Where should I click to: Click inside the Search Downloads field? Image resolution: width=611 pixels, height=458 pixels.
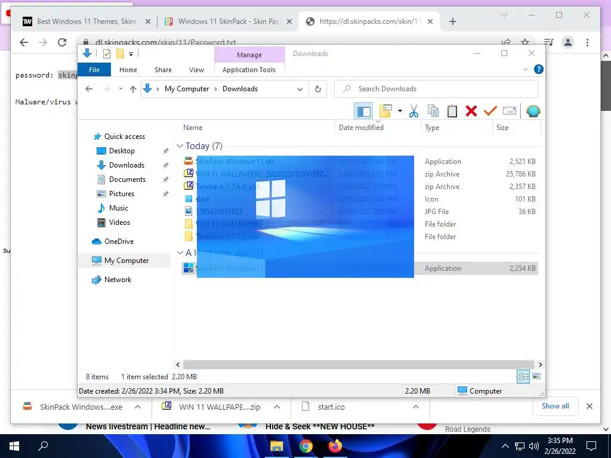click(x=436, y=89)
